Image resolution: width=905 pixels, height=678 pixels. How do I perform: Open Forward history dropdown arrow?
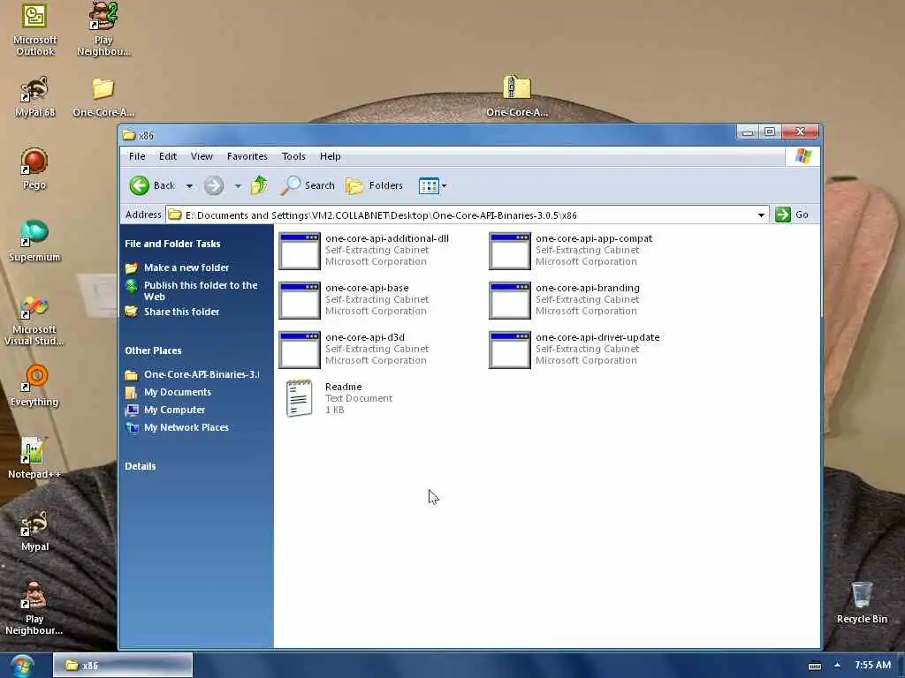click(237, 186)
